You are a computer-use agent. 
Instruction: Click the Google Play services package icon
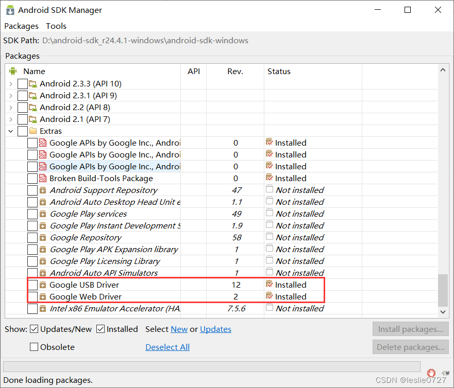coord(43,214)
